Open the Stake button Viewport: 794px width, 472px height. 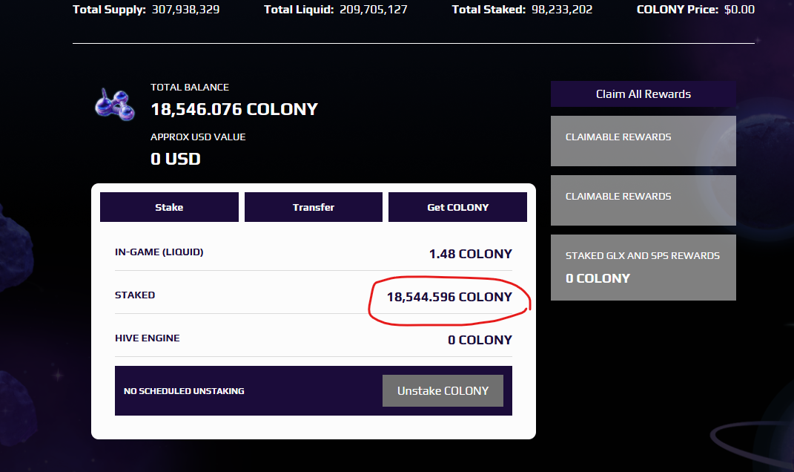(169, 207)
